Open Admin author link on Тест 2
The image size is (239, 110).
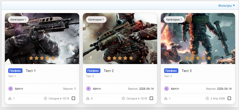click(x=97, y=89)
